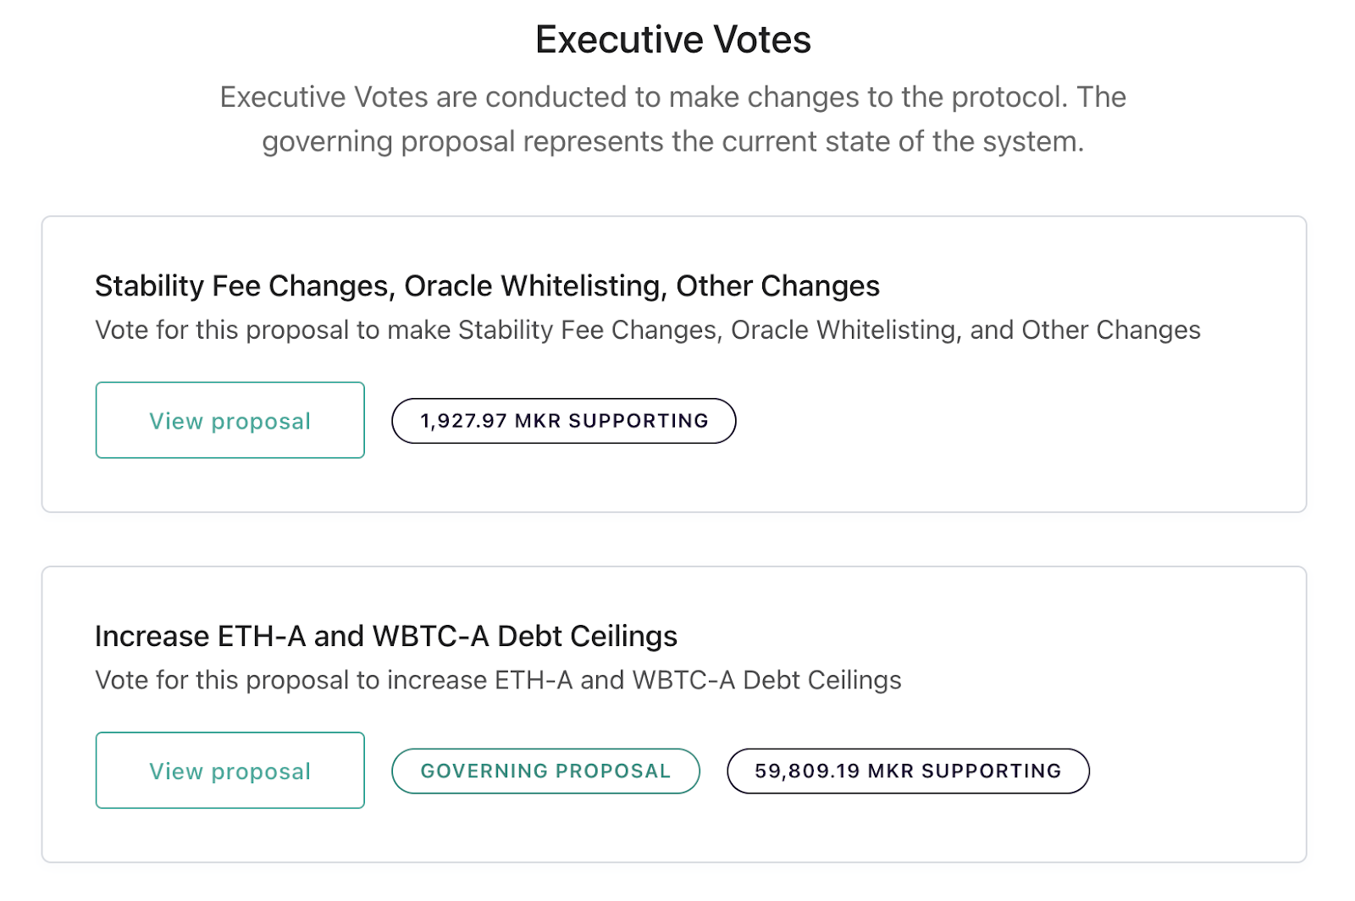This screenshot has height=901, width=1355.
Task: Click the 'Executive Votes are conducted' intro line
Action: tap(672, 97)
